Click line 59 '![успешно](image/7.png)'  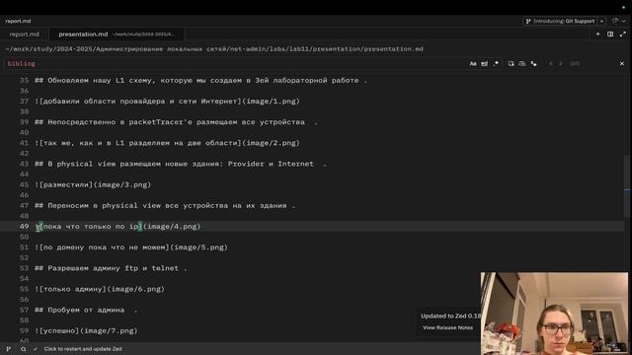point(86,331)
